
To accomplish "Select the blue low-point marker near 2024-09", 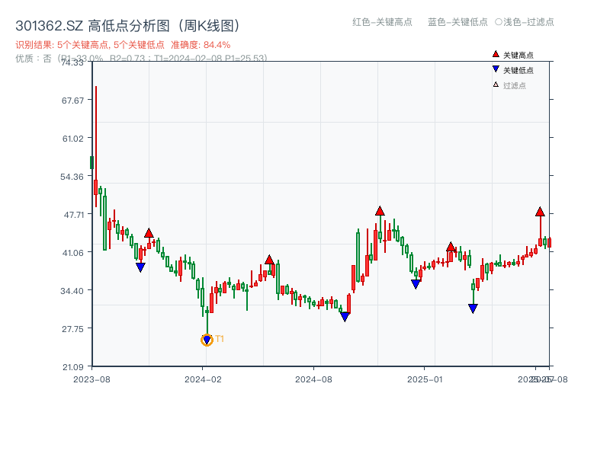I will 345,315.
